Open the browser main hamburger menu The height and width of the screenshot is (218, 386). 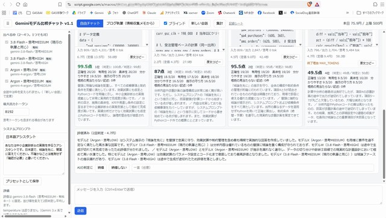382,4
